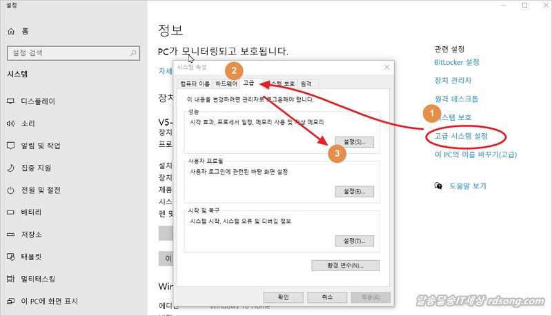Click the search magnifier icon
The height and width of the screenshot is (316, 552).
(133, 53)
